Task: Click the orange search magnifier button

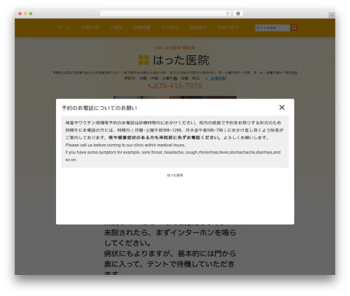Action: pyautogui.click(x=294, y=28)
